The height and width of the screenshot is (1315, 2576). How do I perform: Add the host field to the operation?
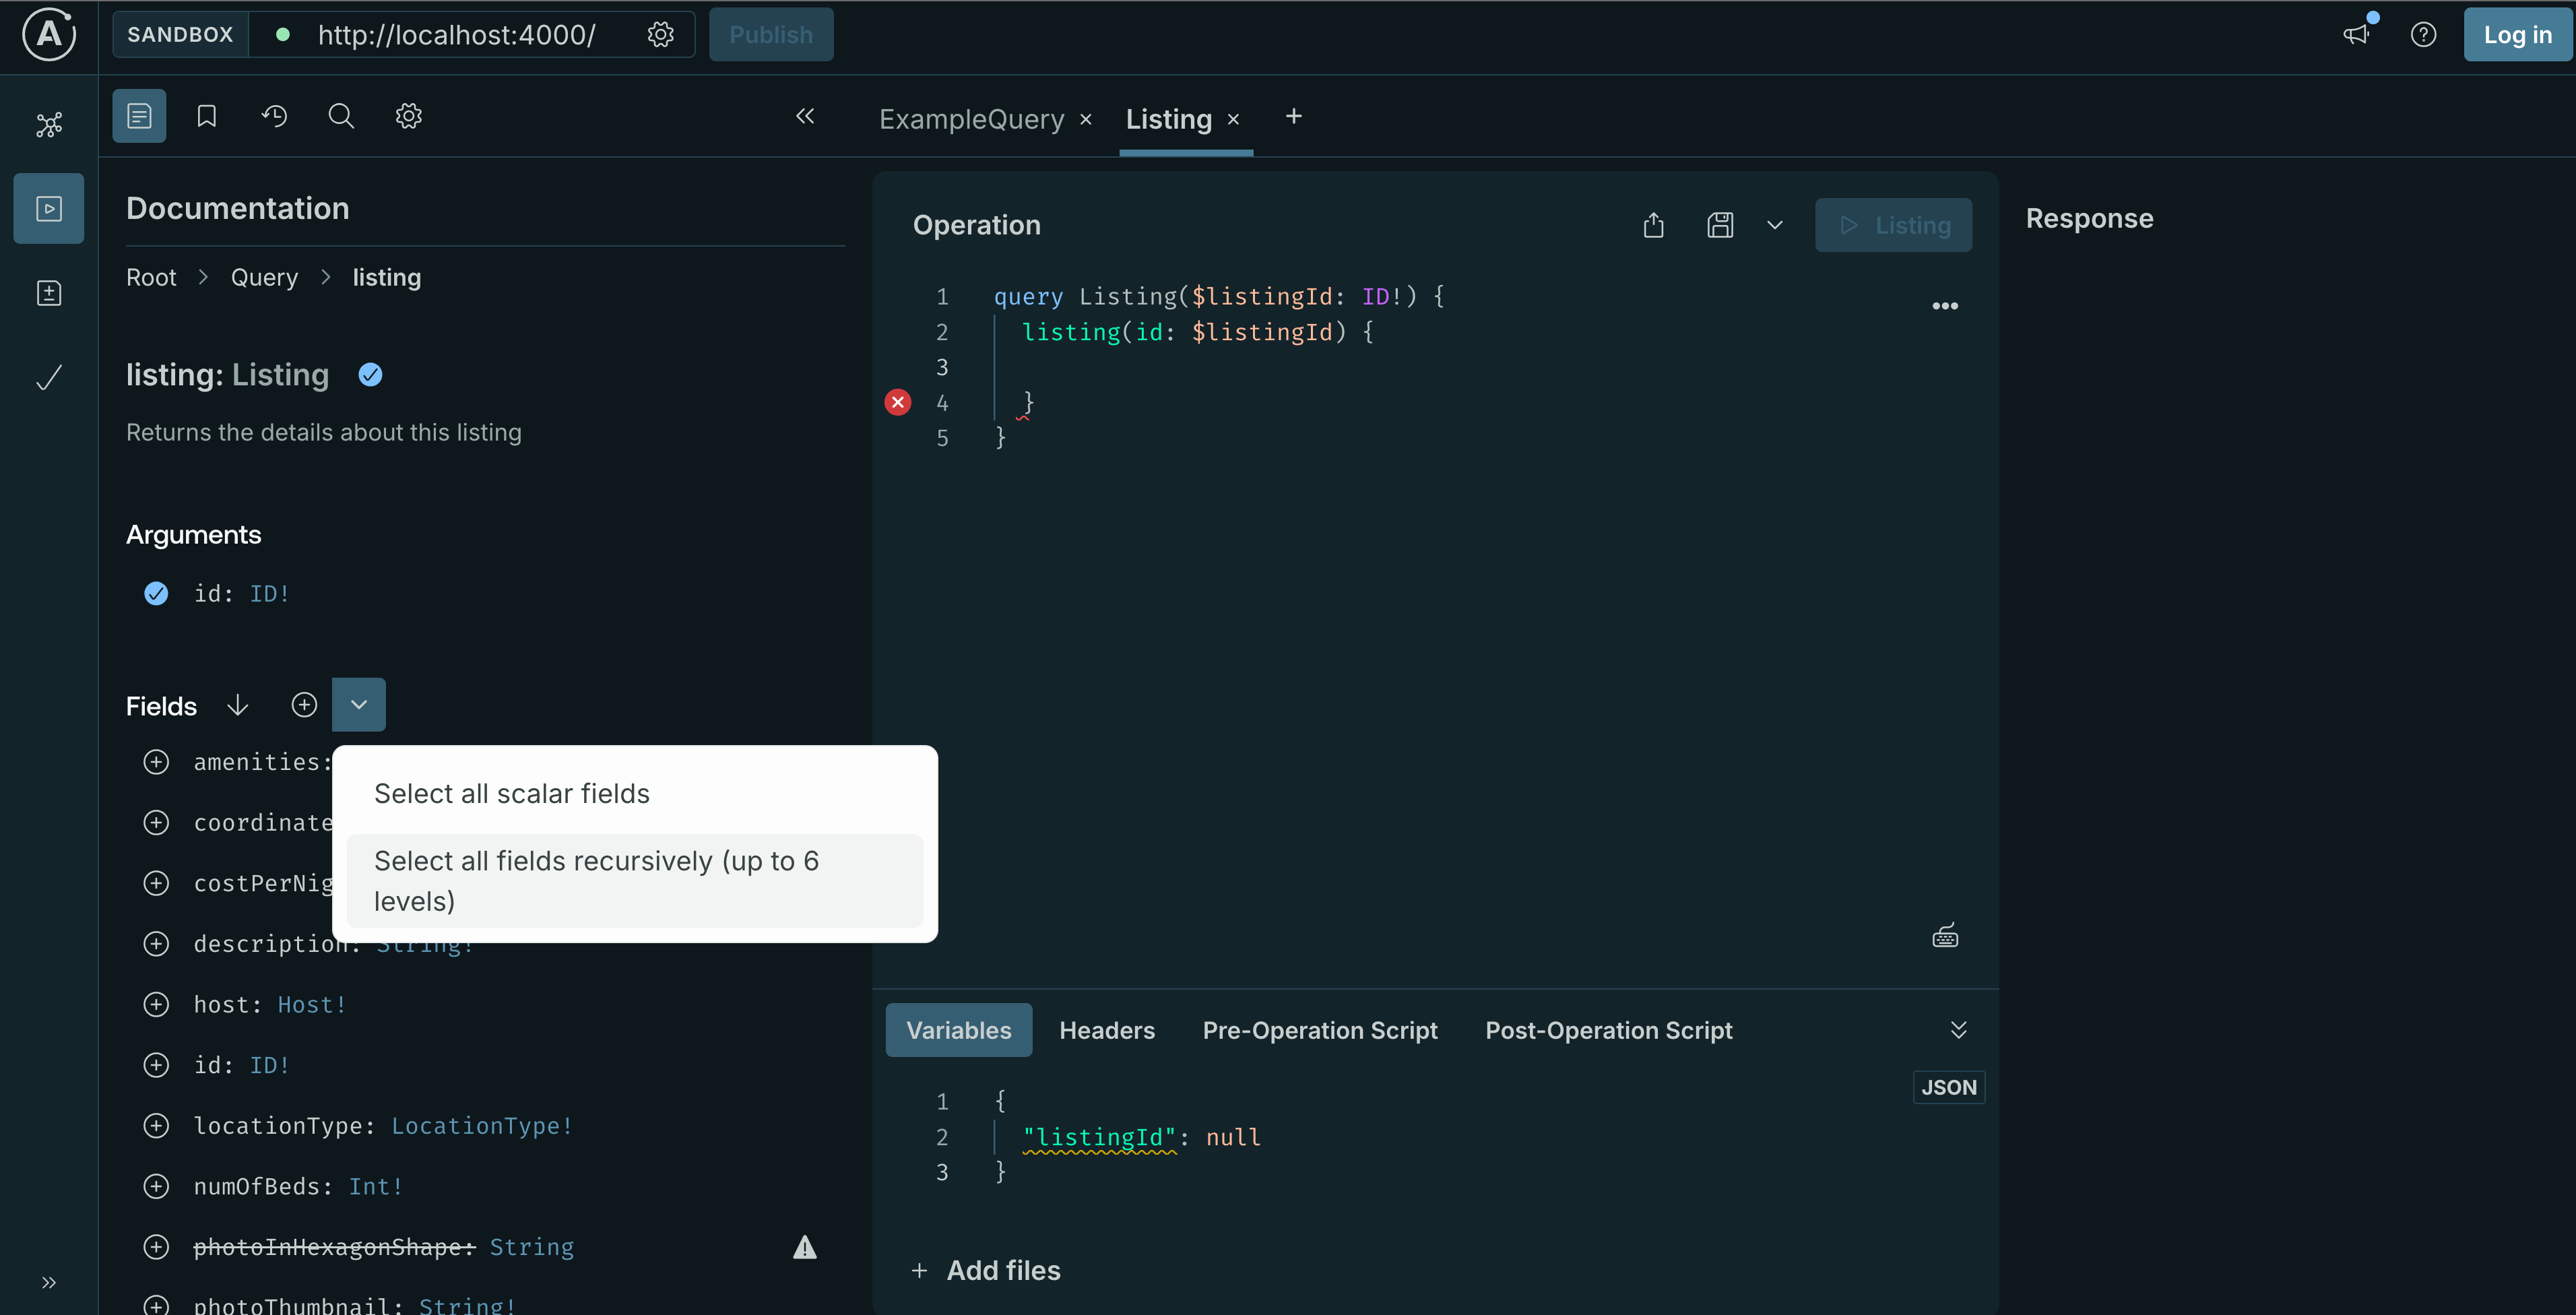[x=157, y=1004]
